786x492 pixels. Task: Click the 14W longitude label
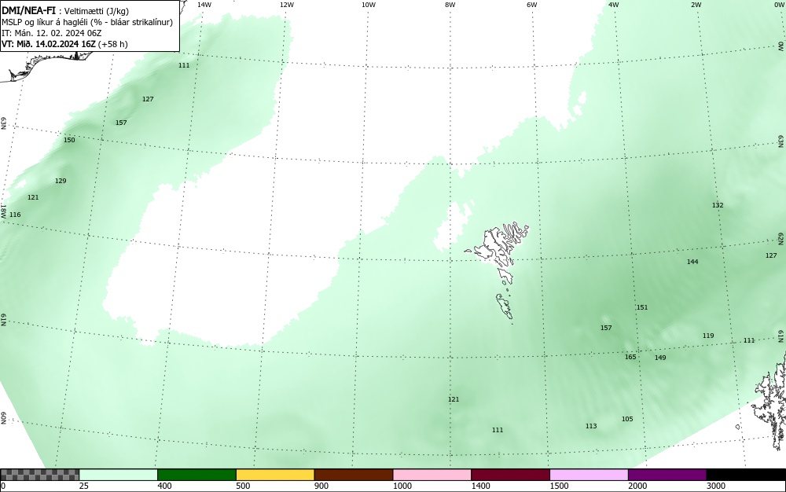(204, 5)
